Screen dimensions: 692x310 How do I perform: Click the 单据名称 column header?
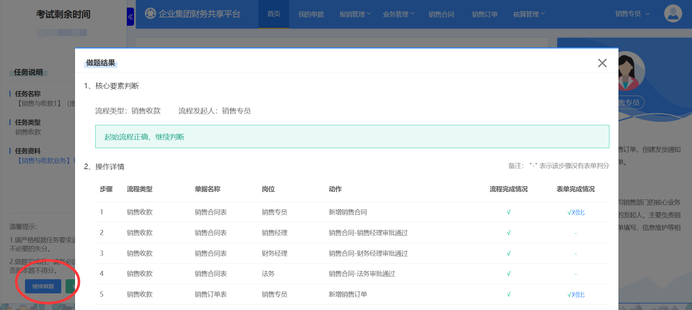click(x=208, y=189)
